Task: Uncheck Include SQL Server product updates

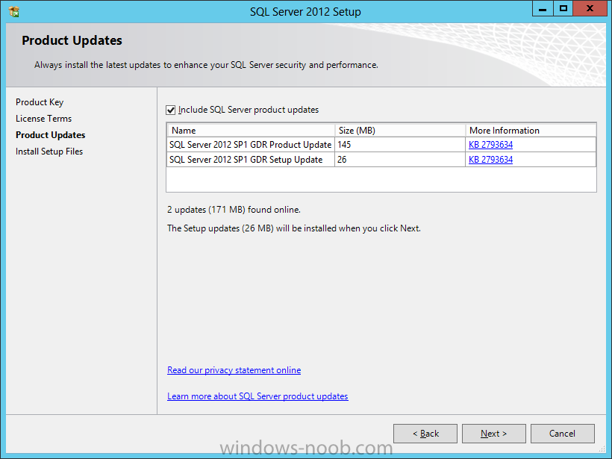Action: pos(171,110)
